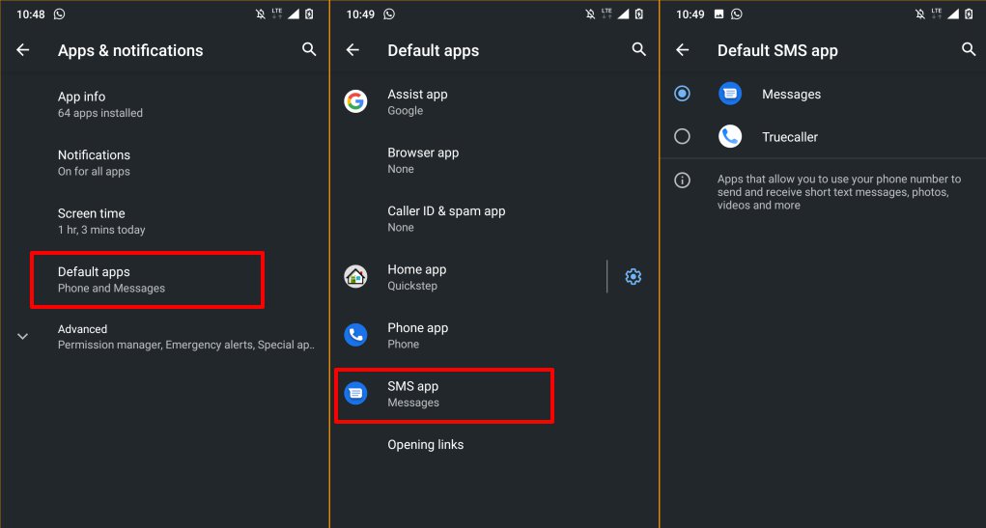Screen dimensions: 986x528
Task: Open Default apps Phone and Messages
Action: [x=147, y=280]
